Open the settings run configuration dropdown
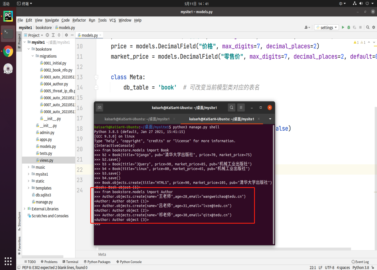The image size is (377, 270). (327, 27)
